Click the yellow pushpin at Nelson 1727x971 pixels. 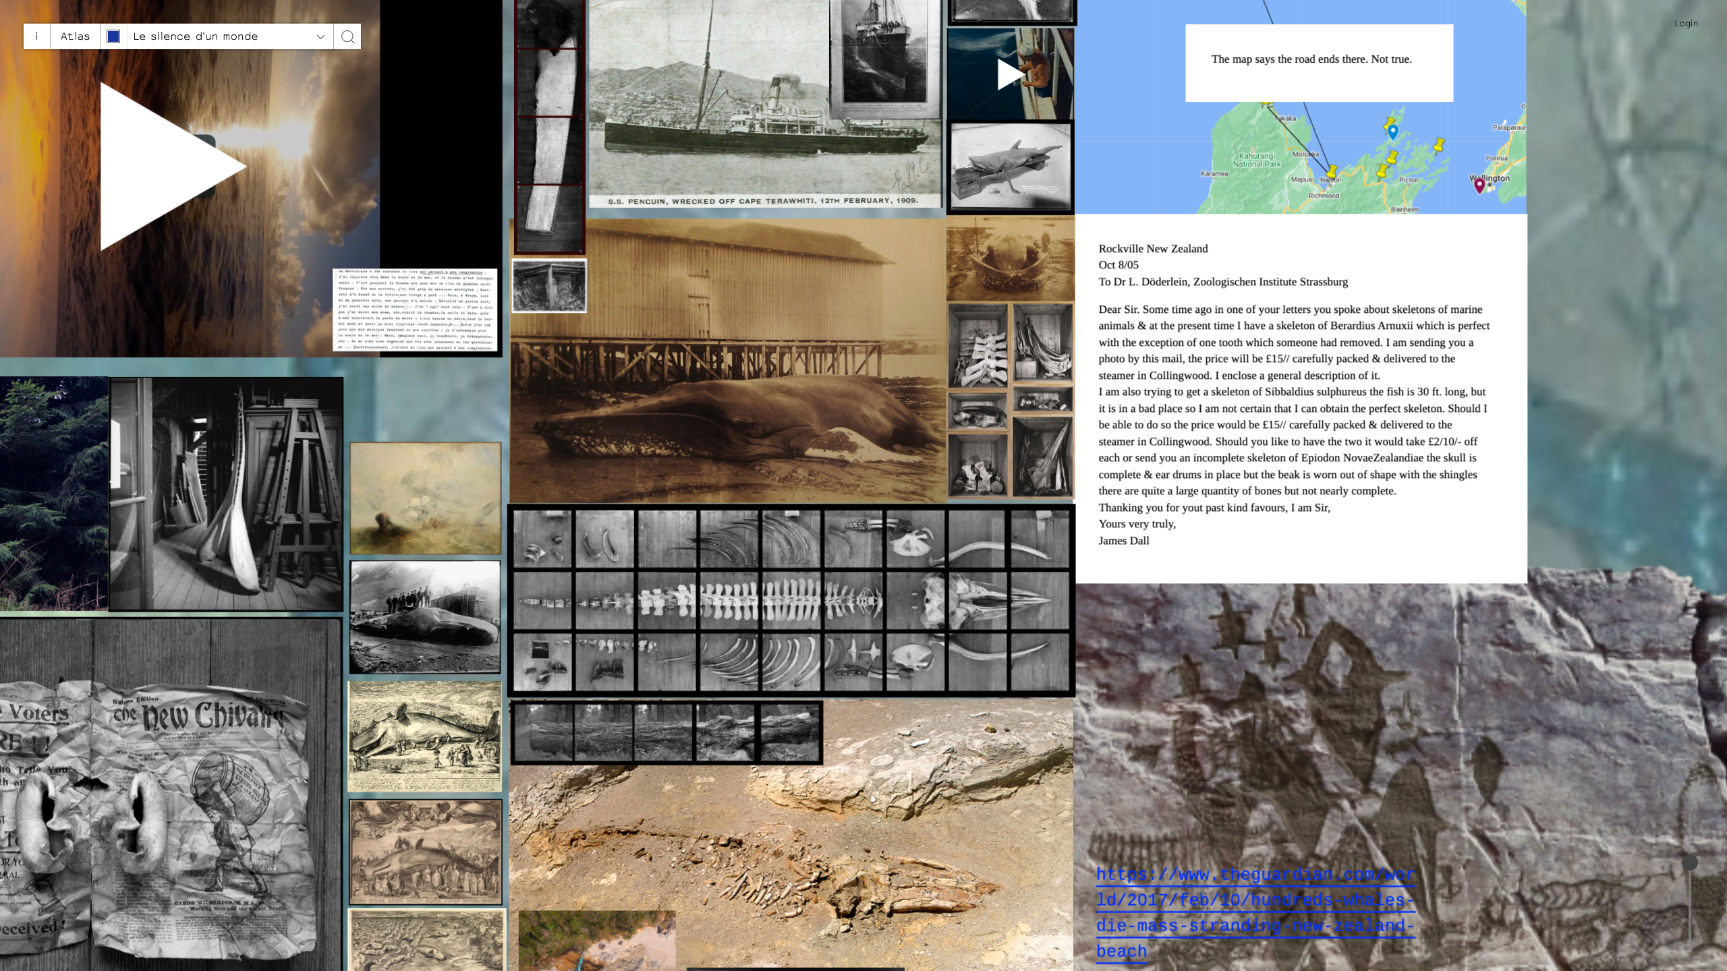pyautogui.click(x=1332, y=171)
